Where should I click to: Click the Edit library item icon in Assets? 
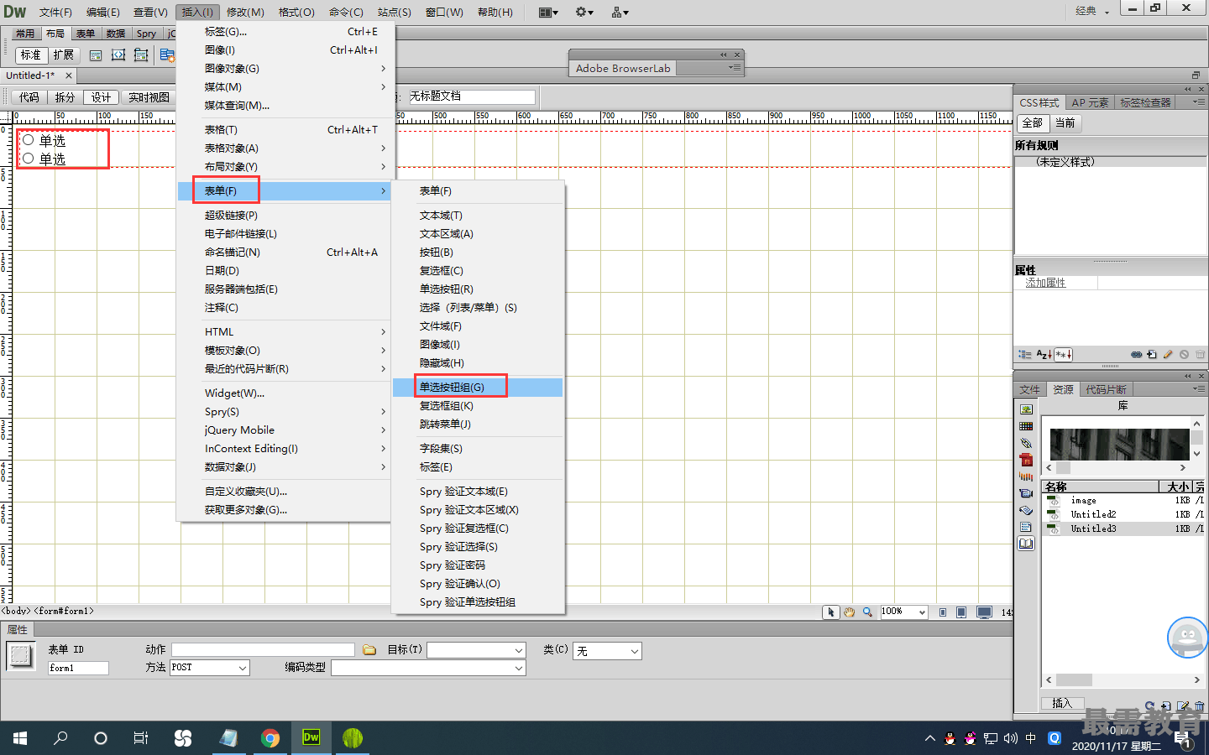pos(1183,706)
